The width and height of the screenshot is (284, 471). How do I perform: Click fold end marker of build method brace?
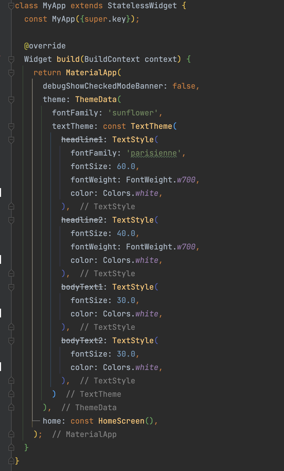pos(11,447)
